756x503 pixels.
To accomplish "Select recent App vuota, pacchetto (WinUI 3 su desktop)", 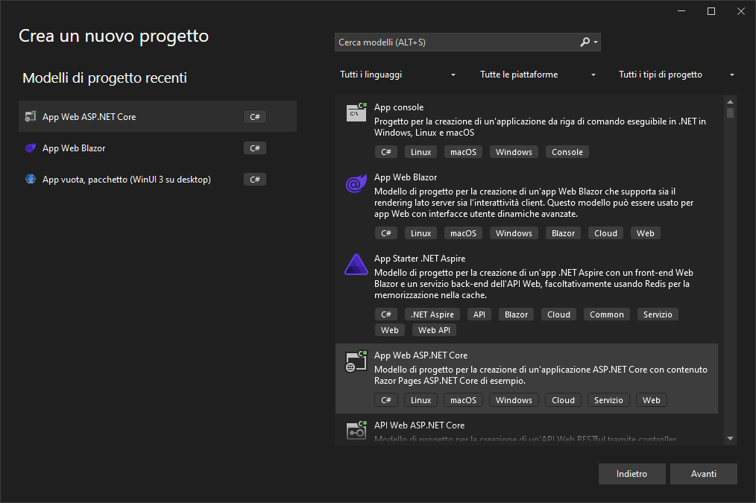I will click(157, 179).
